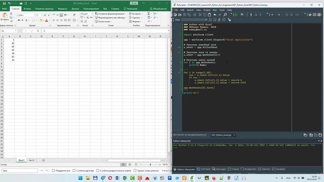Open the Вставить cells dropdown in Ячейки group
This screenshot has height=182, width=324.
click(x=136, y=14)
